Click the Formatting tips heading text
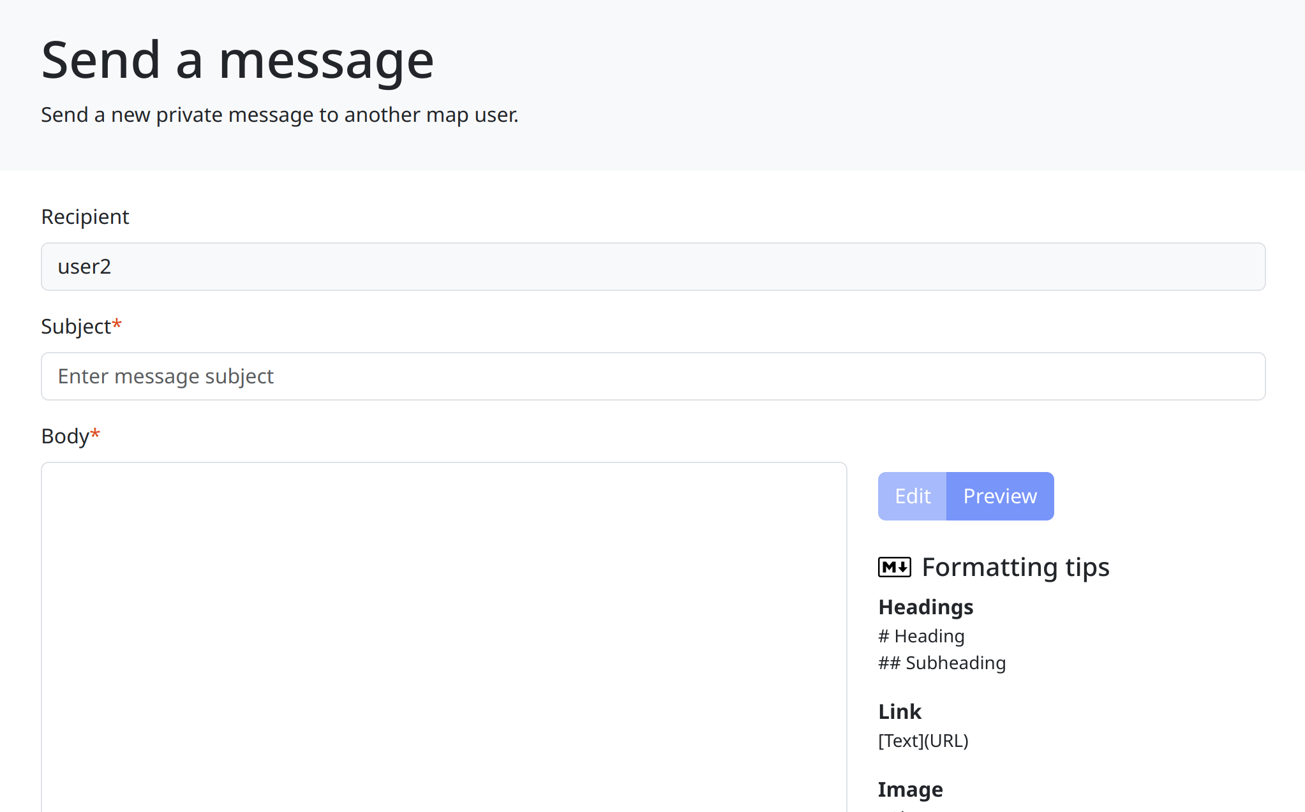This screenshot has height=812, width=1305. coord(1015,567)
